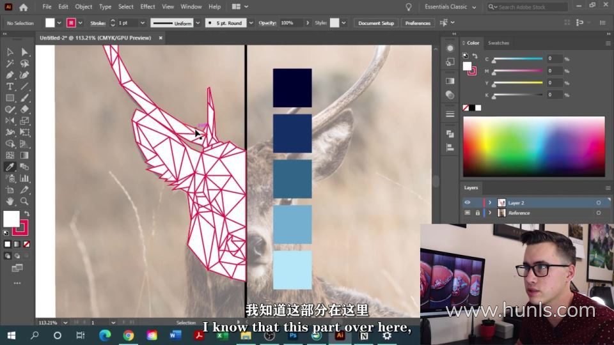Unlock the Reference layer

click(x=477, y=213)
